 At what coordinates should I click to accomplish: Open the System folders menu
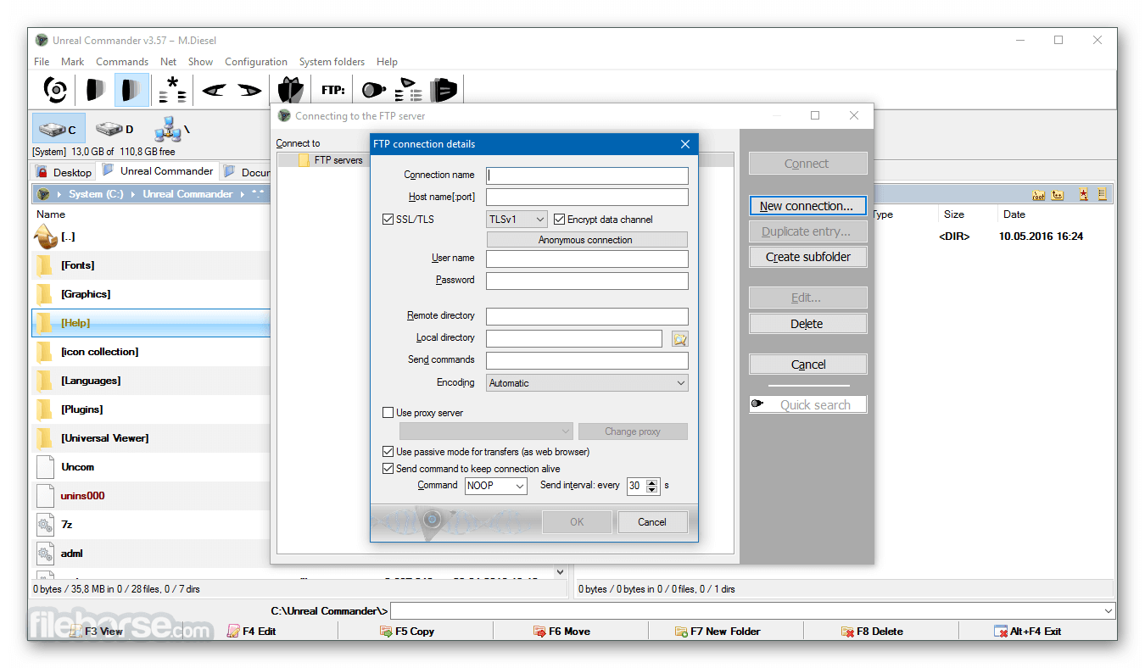click(332, 62)
